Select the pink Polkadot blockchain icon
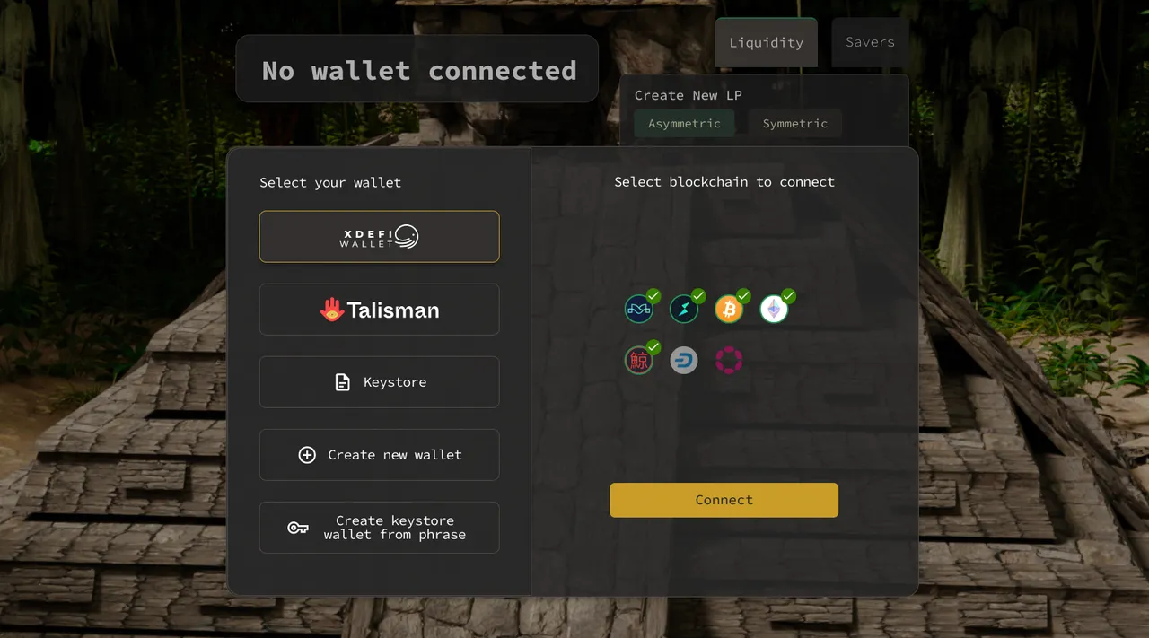Viewport: 1149px width, 638px height. [728, 361]
